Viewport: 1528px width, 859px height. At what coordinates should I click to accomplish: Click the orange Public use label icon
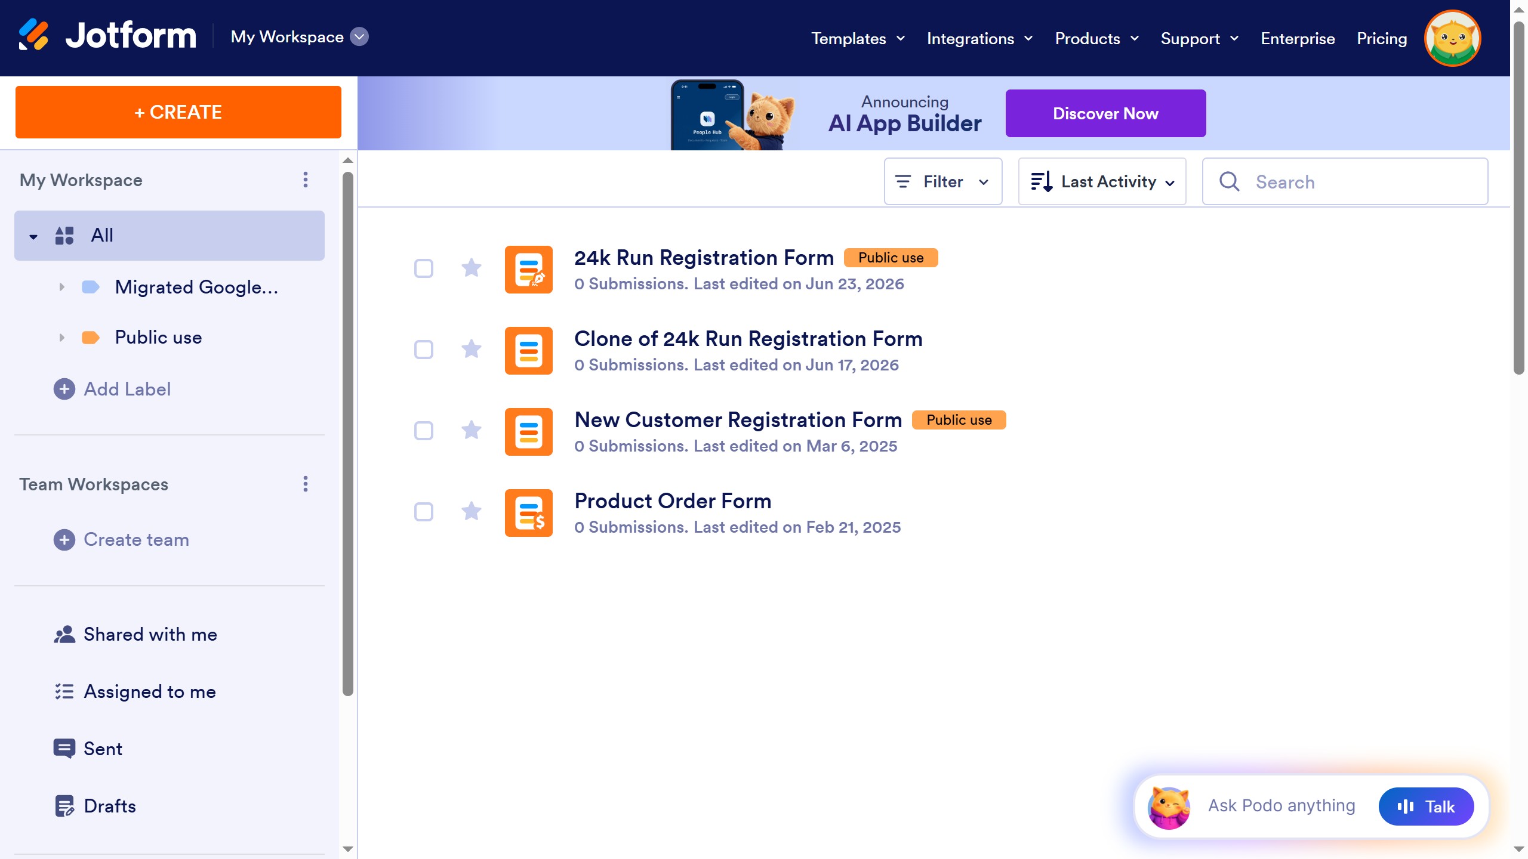[90, 338]
